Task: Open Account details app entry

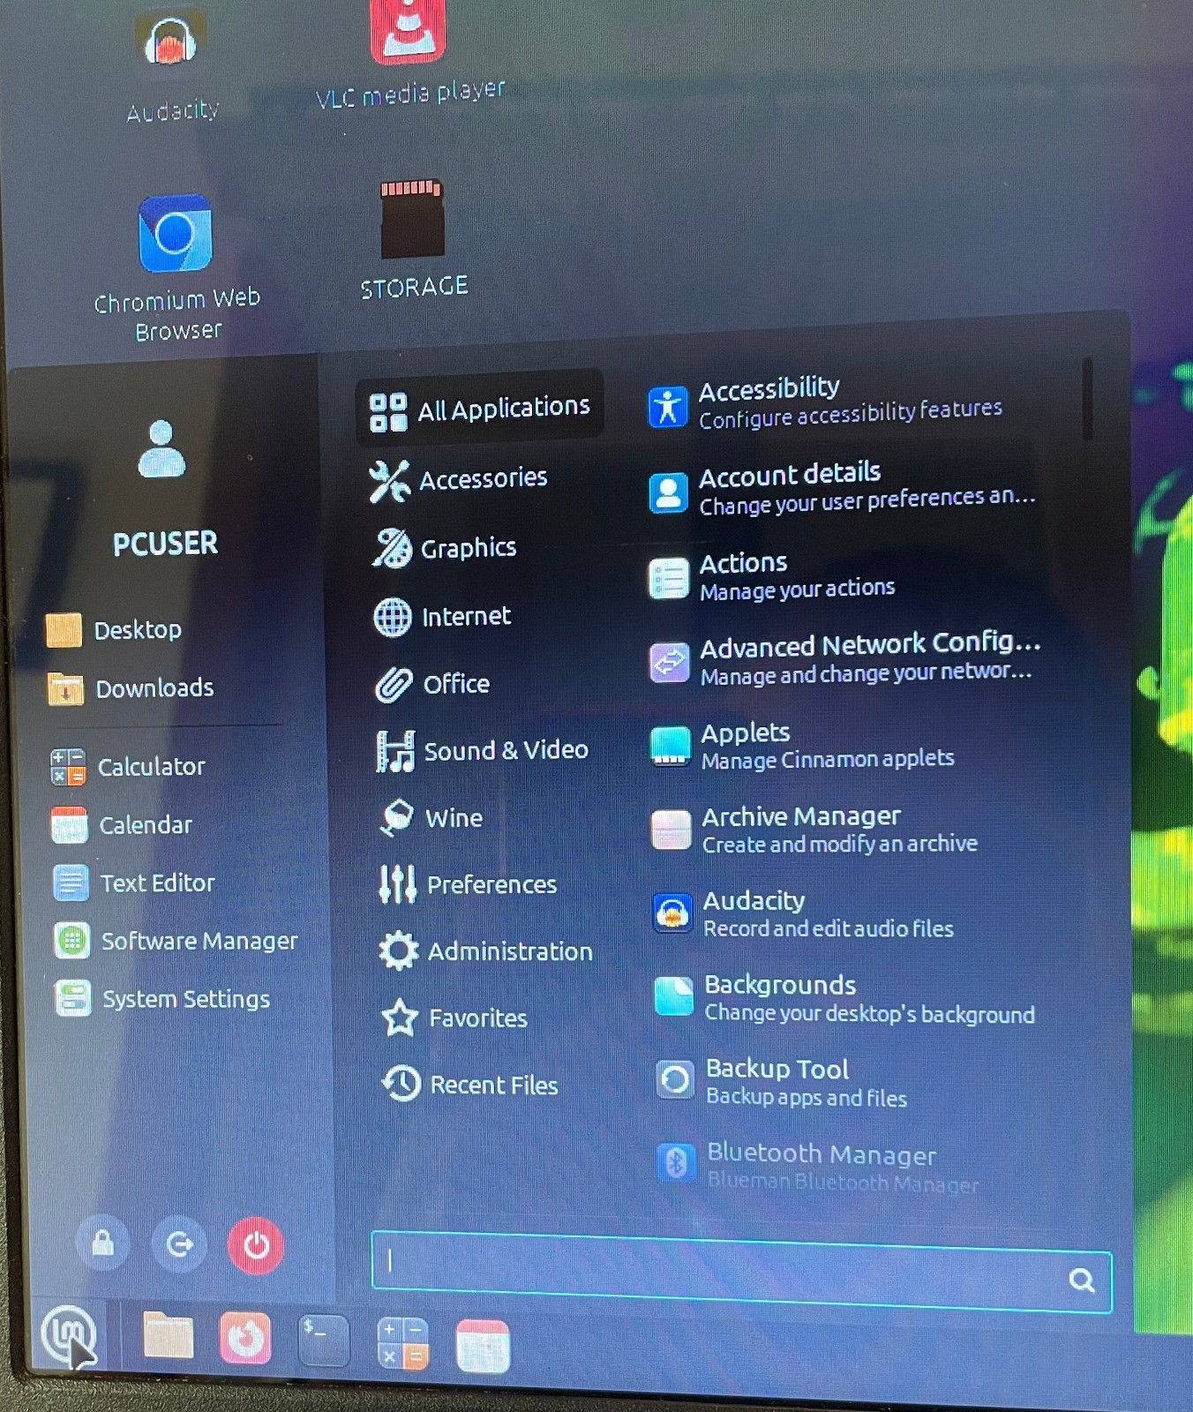Action: pyautogui.click(x=841, y=489)
